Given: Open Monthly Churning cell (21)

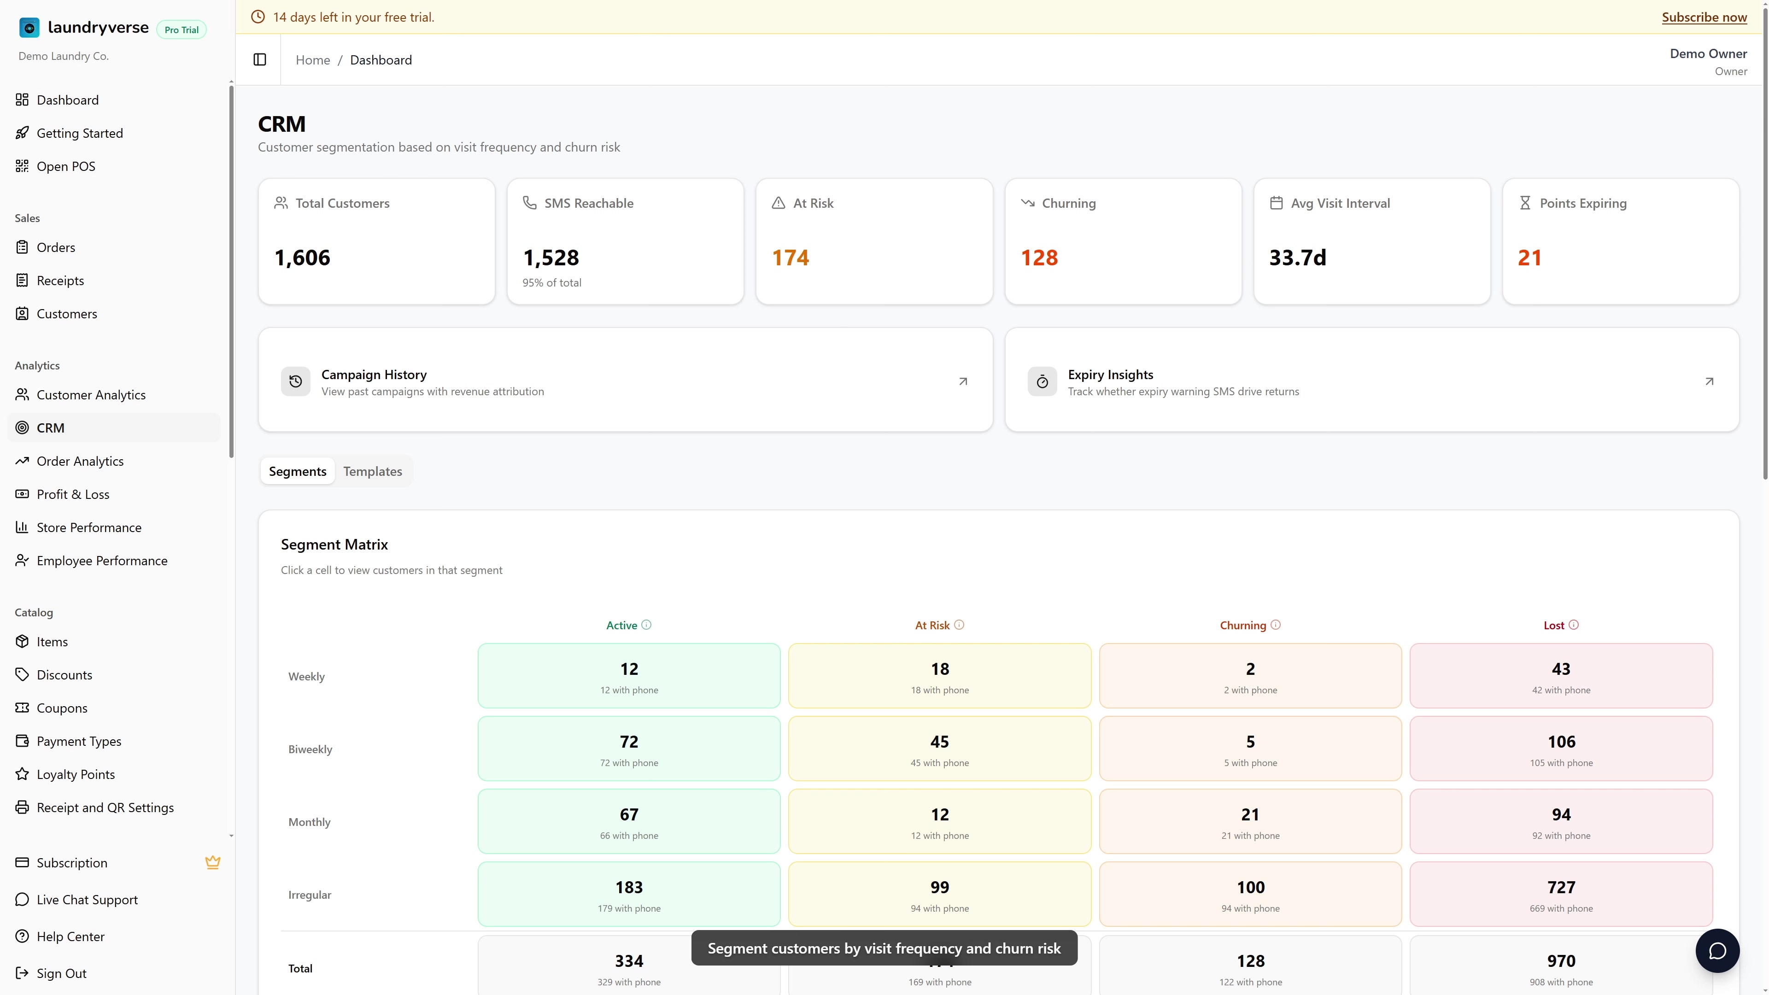Looking at the screenshot, I should tap(1250, 821).
